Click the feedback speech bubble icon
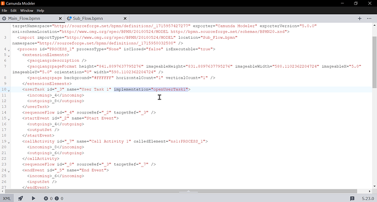Viewport: 377px width, 202px height. (x=352, y=198)
